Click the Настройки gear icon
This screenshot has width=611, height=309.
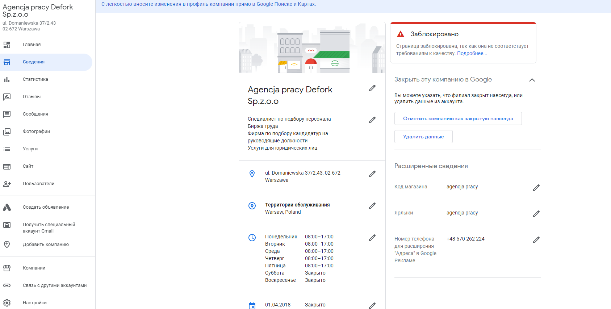(7, 303)
